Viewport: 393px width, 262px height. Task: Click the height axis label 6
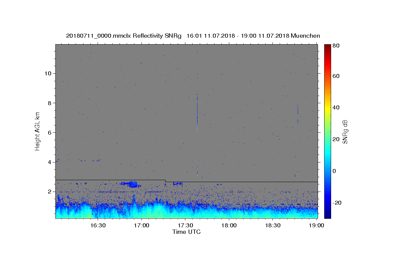click(x=50, y=132)
